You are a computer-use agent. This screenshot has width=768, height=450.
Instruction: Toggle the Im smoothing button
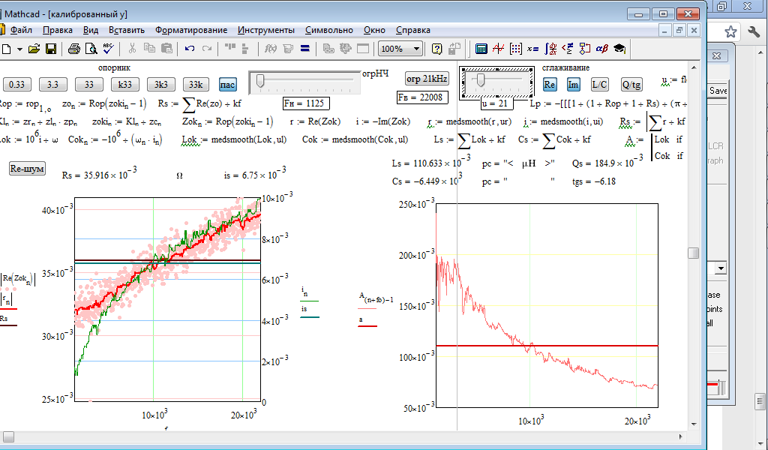tap(573, 84)
